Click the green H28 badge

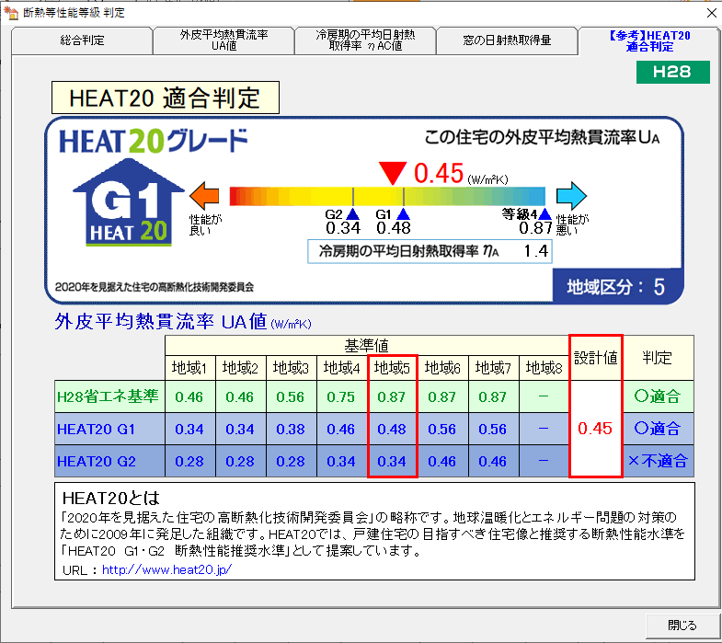672,72
